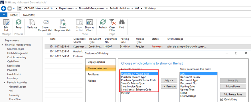The width and height of the screenshot is (251, 102).
Task: Open Cash Management in the navigation pane
Action: pyautogui.click(x=18, y=53)
